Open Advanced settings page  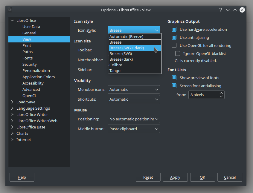[31, 90]
